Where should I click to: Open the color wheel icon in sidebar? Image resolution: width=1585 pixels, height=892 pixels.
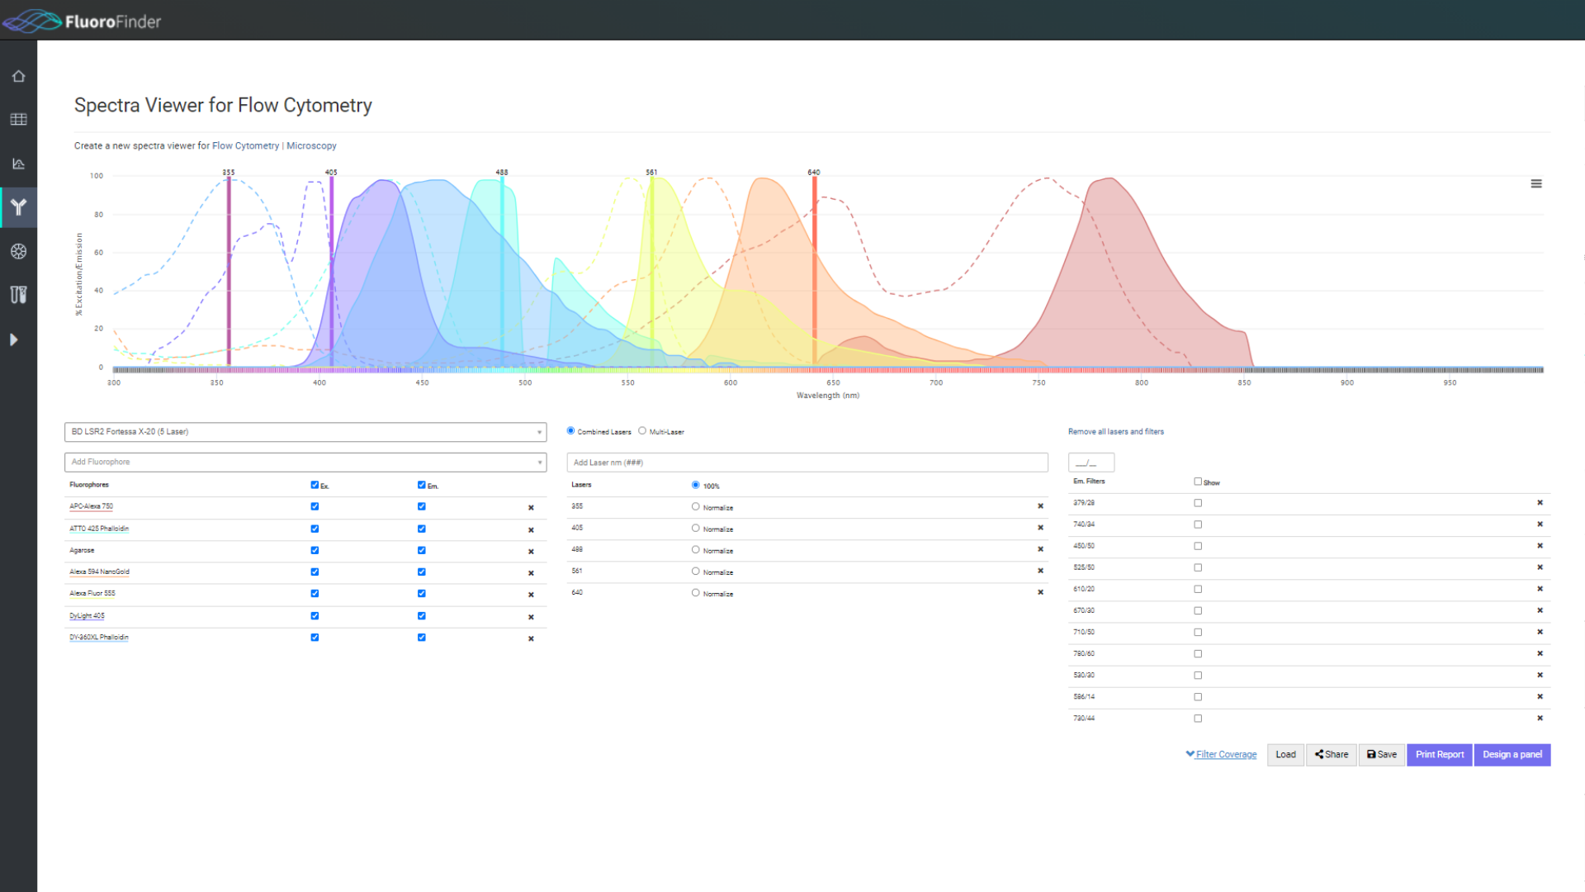(x=18, y=252)
